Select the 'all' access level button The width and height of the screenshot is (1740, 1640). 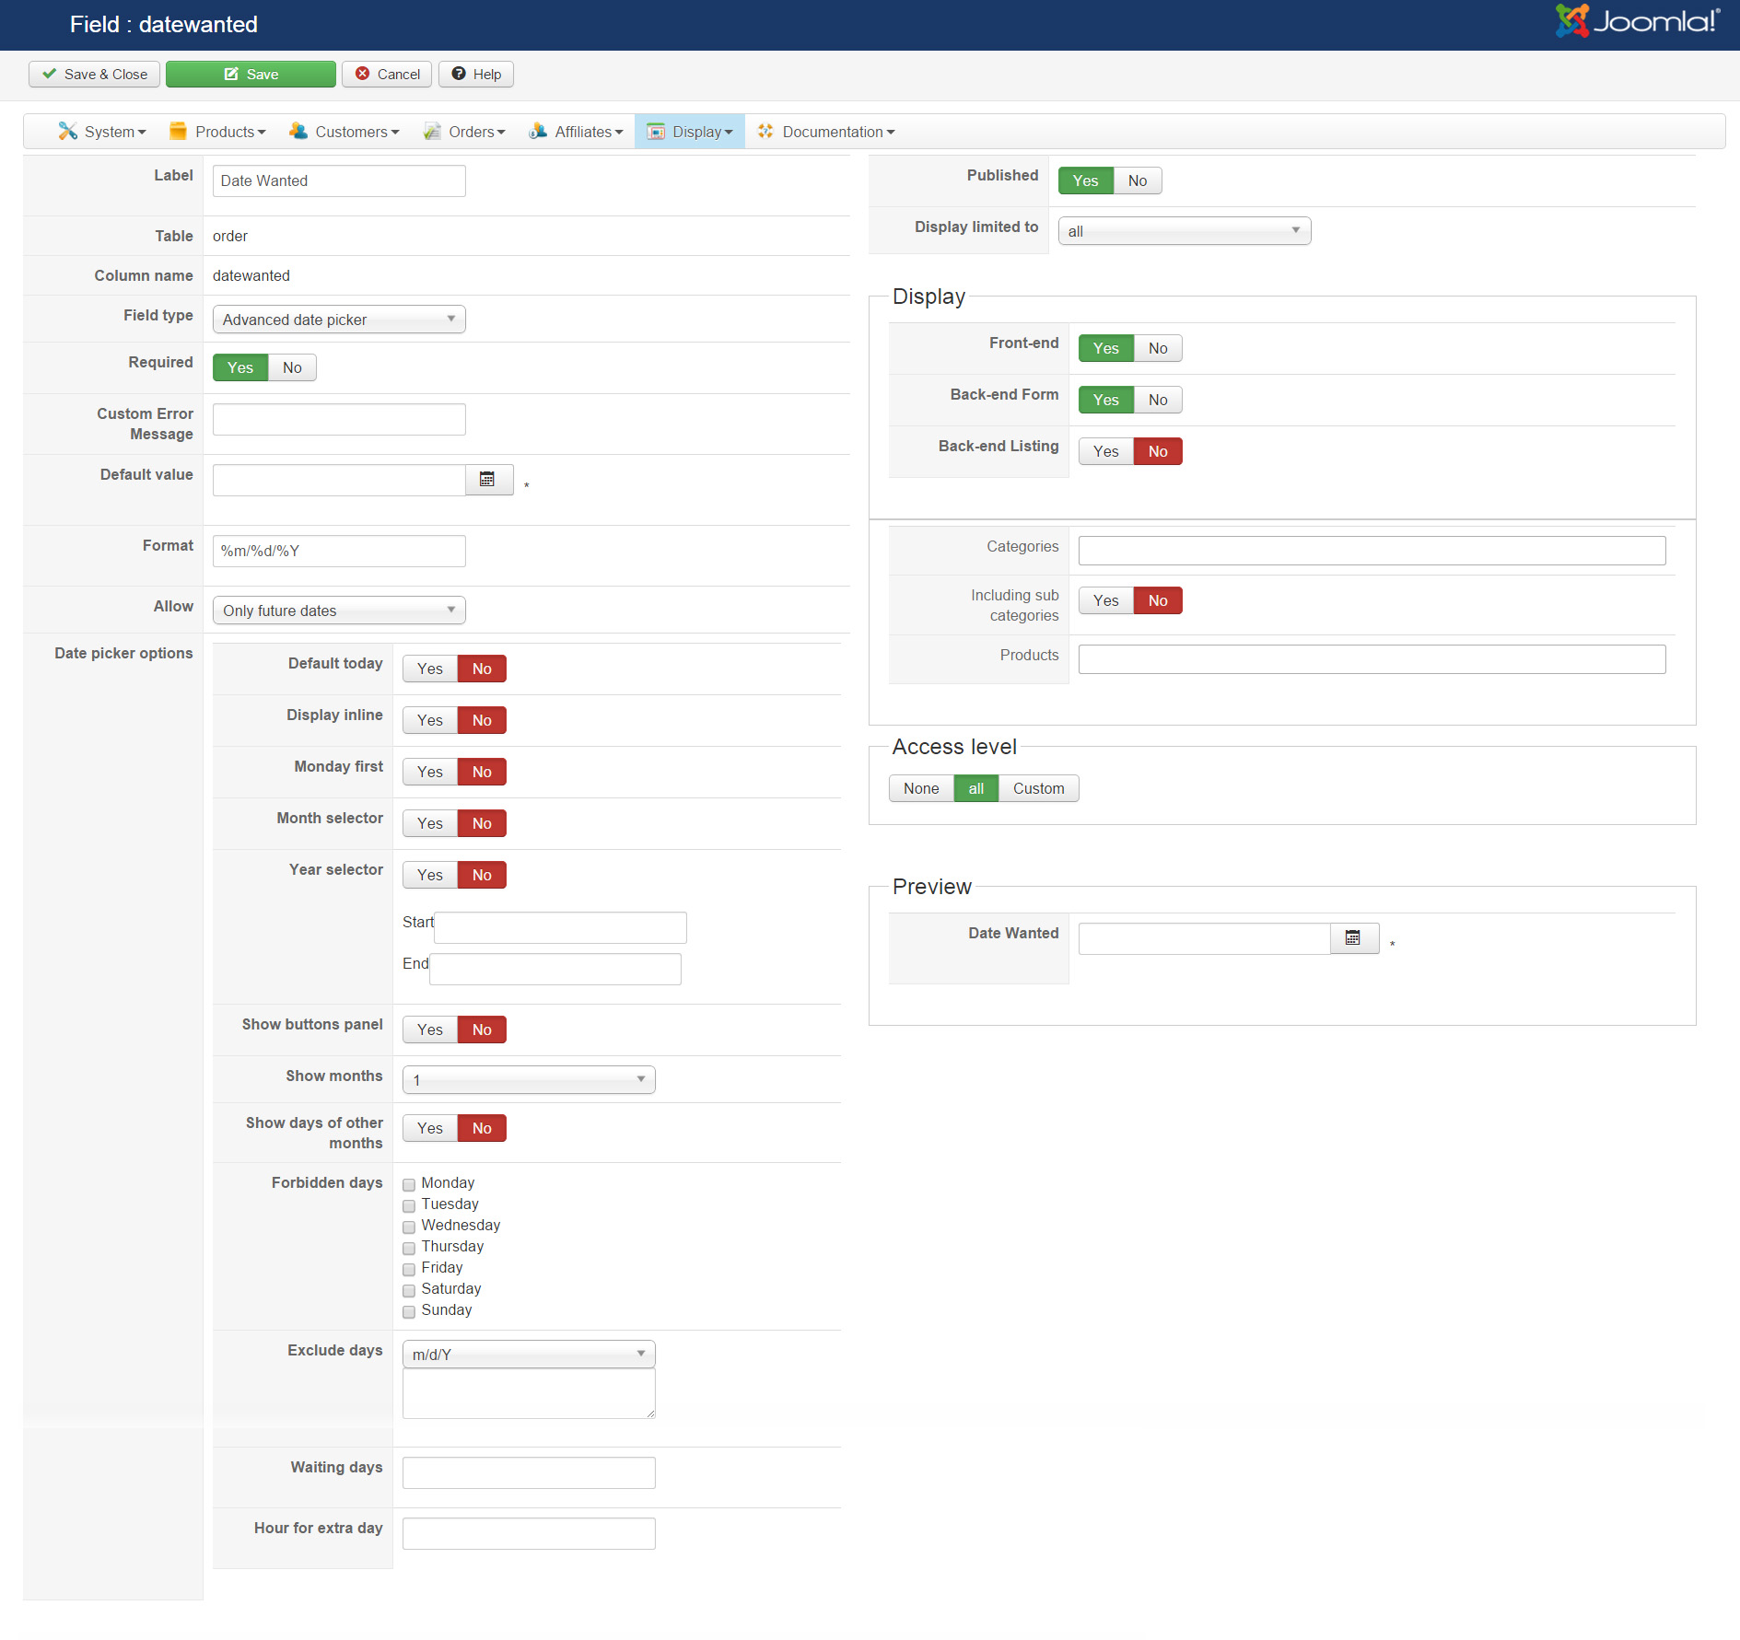[976, 788]
